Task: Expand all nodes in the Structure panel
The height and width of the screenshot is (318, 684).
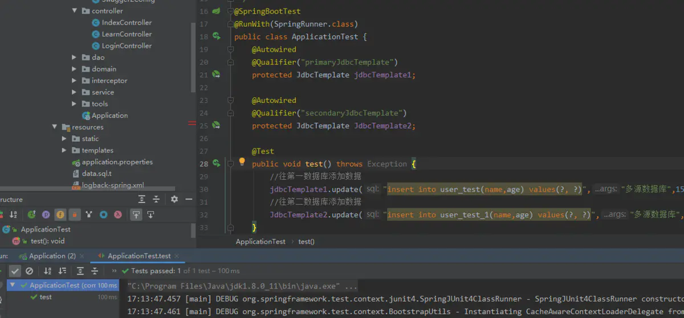Action: click(142, 199)
